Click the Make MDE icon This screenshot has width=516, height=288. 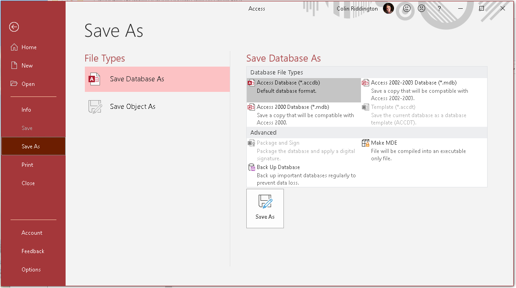tap(366, 143)
